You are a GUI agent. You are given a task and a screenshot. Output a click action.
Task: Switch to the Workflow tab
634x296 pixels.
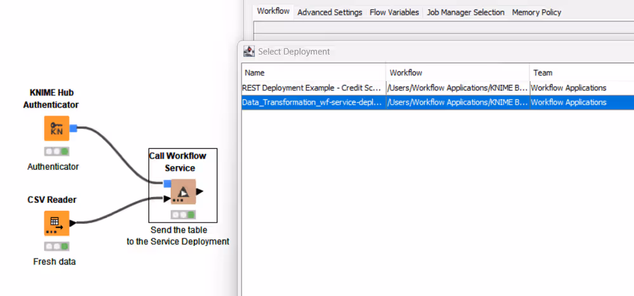click(273, 11)
